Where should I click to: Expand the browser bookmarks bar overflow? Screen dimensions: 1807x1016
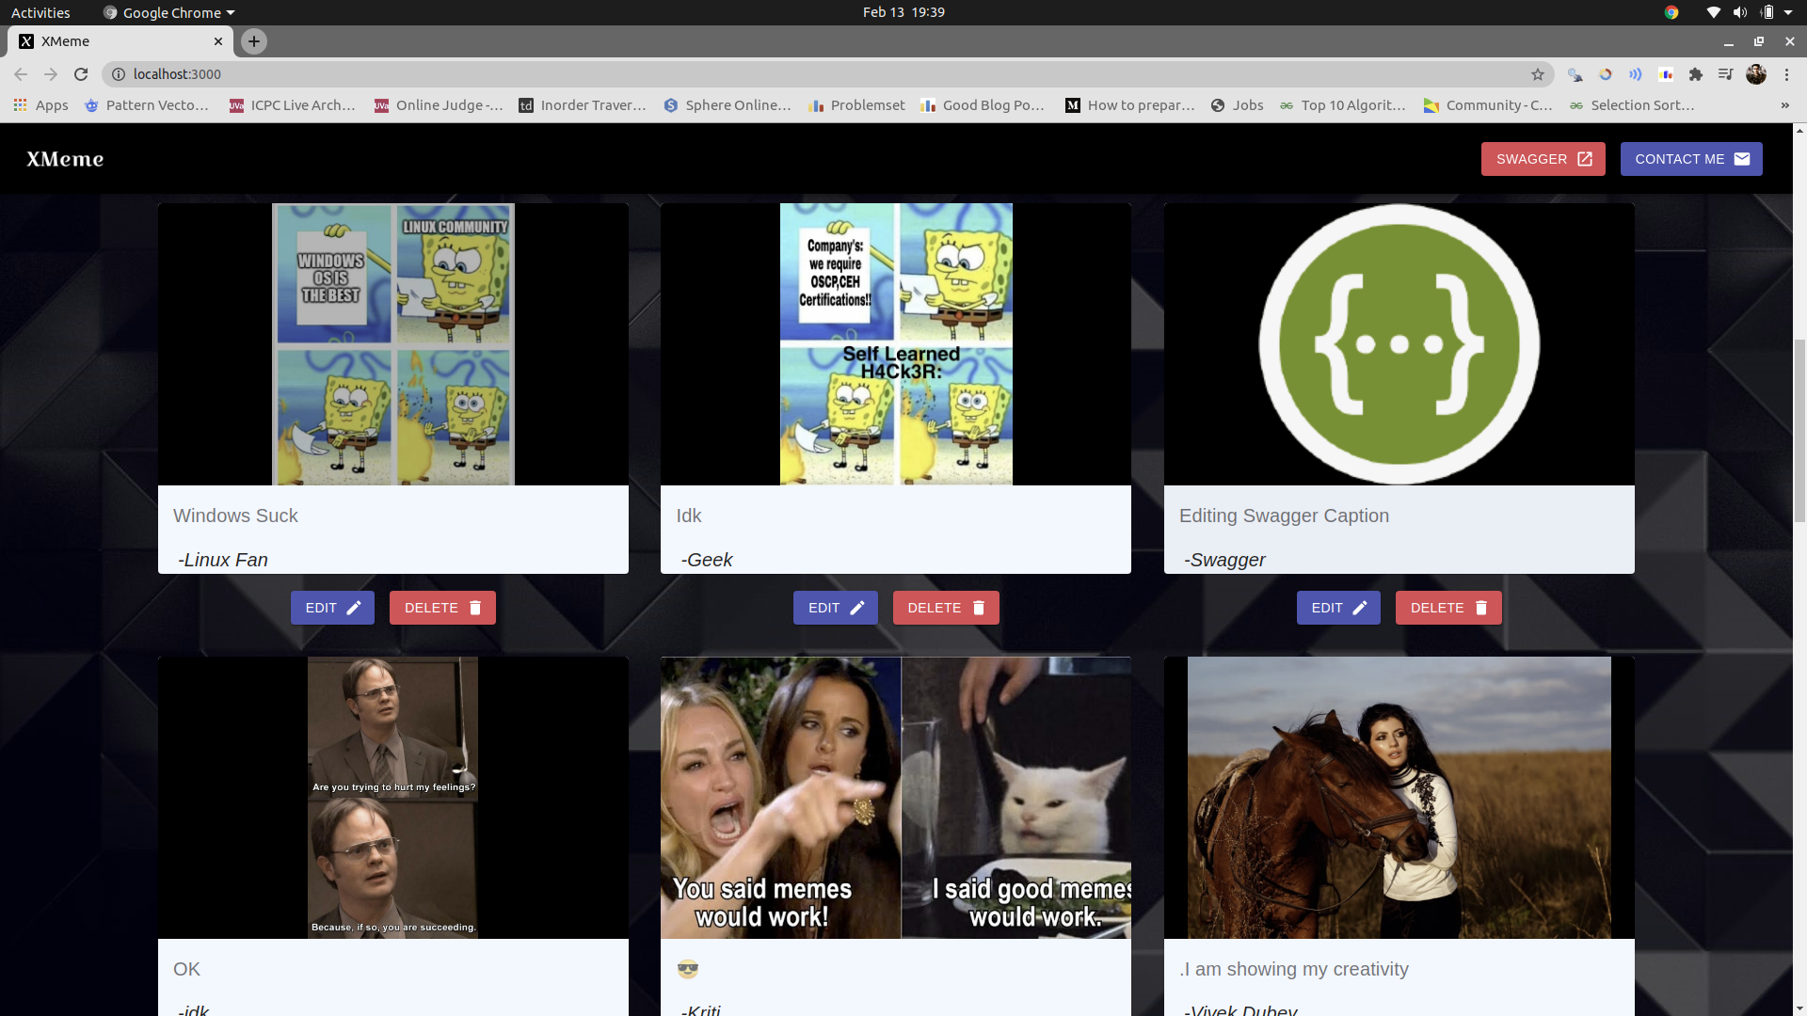tap(1784, 104)
